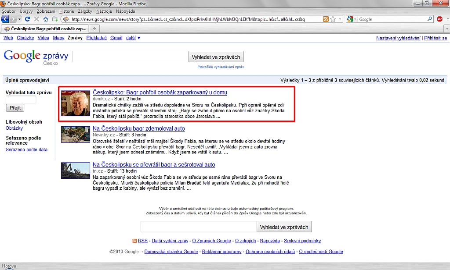This screenshot has height=270, width=450.
Task: Open a new tab with the plus button
Action: pyautogui.click(x=94, y=28)
